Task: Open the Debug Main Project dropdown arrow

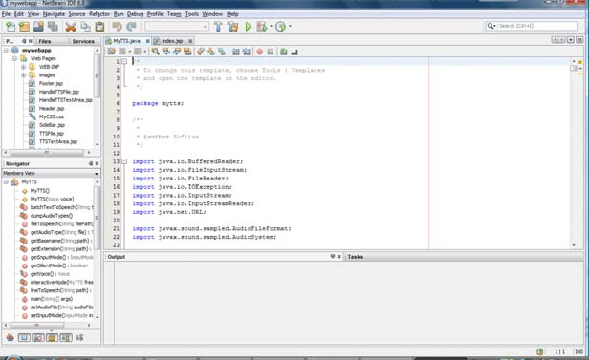Action: (271, 26)
